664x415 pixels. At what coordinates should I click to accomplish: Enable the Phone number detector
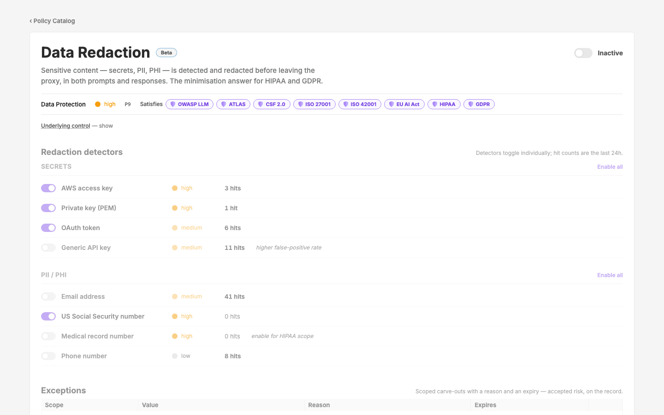click(48, 356)
